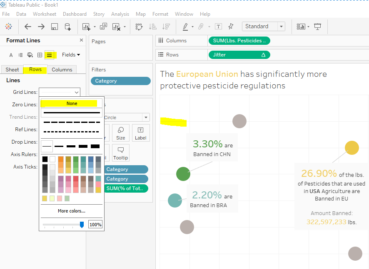
Task: Click the Show/Hide Cards icon
Action: point(301,27)
